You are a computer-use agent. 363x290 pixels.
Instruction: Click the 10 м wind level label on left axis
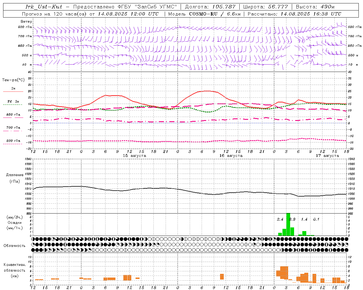[27, 65]
